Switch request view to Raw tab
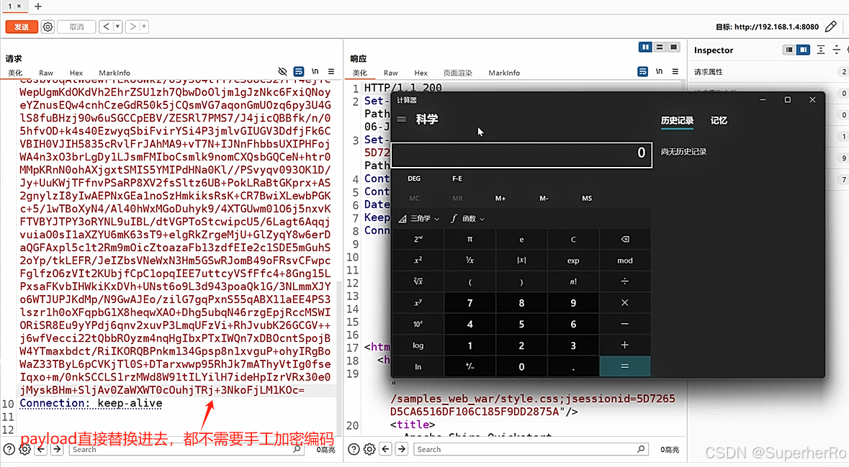The image size is (849, 467). pyautogui.click(x=46, y=73)
